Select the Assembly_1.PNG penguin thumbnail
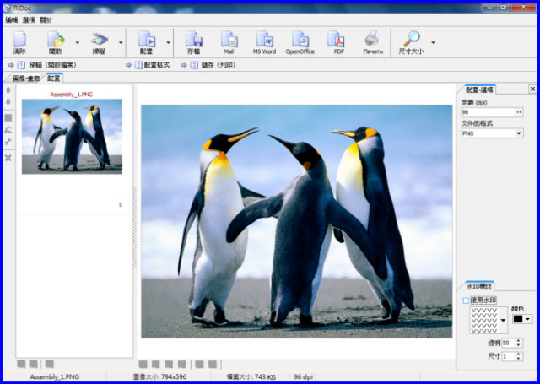This screenshot has width=540, height=384. pos(72,136)
